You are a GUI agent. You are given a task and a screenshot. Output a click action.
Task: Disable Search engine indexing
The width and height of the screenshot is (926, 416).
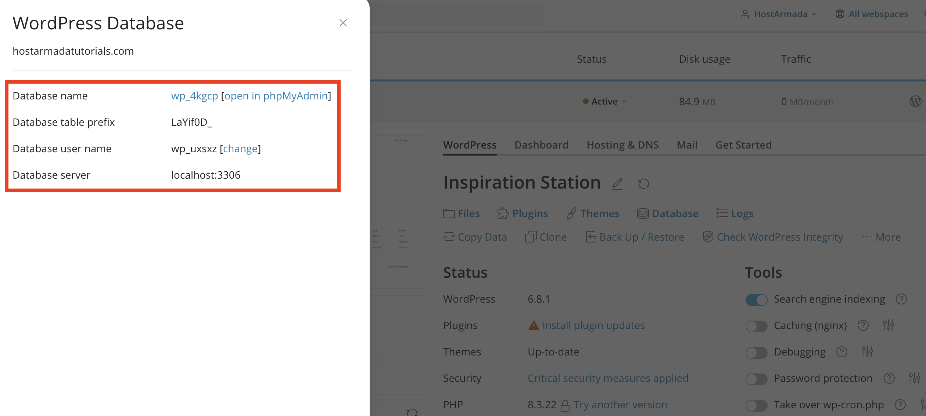click(756, 300)
